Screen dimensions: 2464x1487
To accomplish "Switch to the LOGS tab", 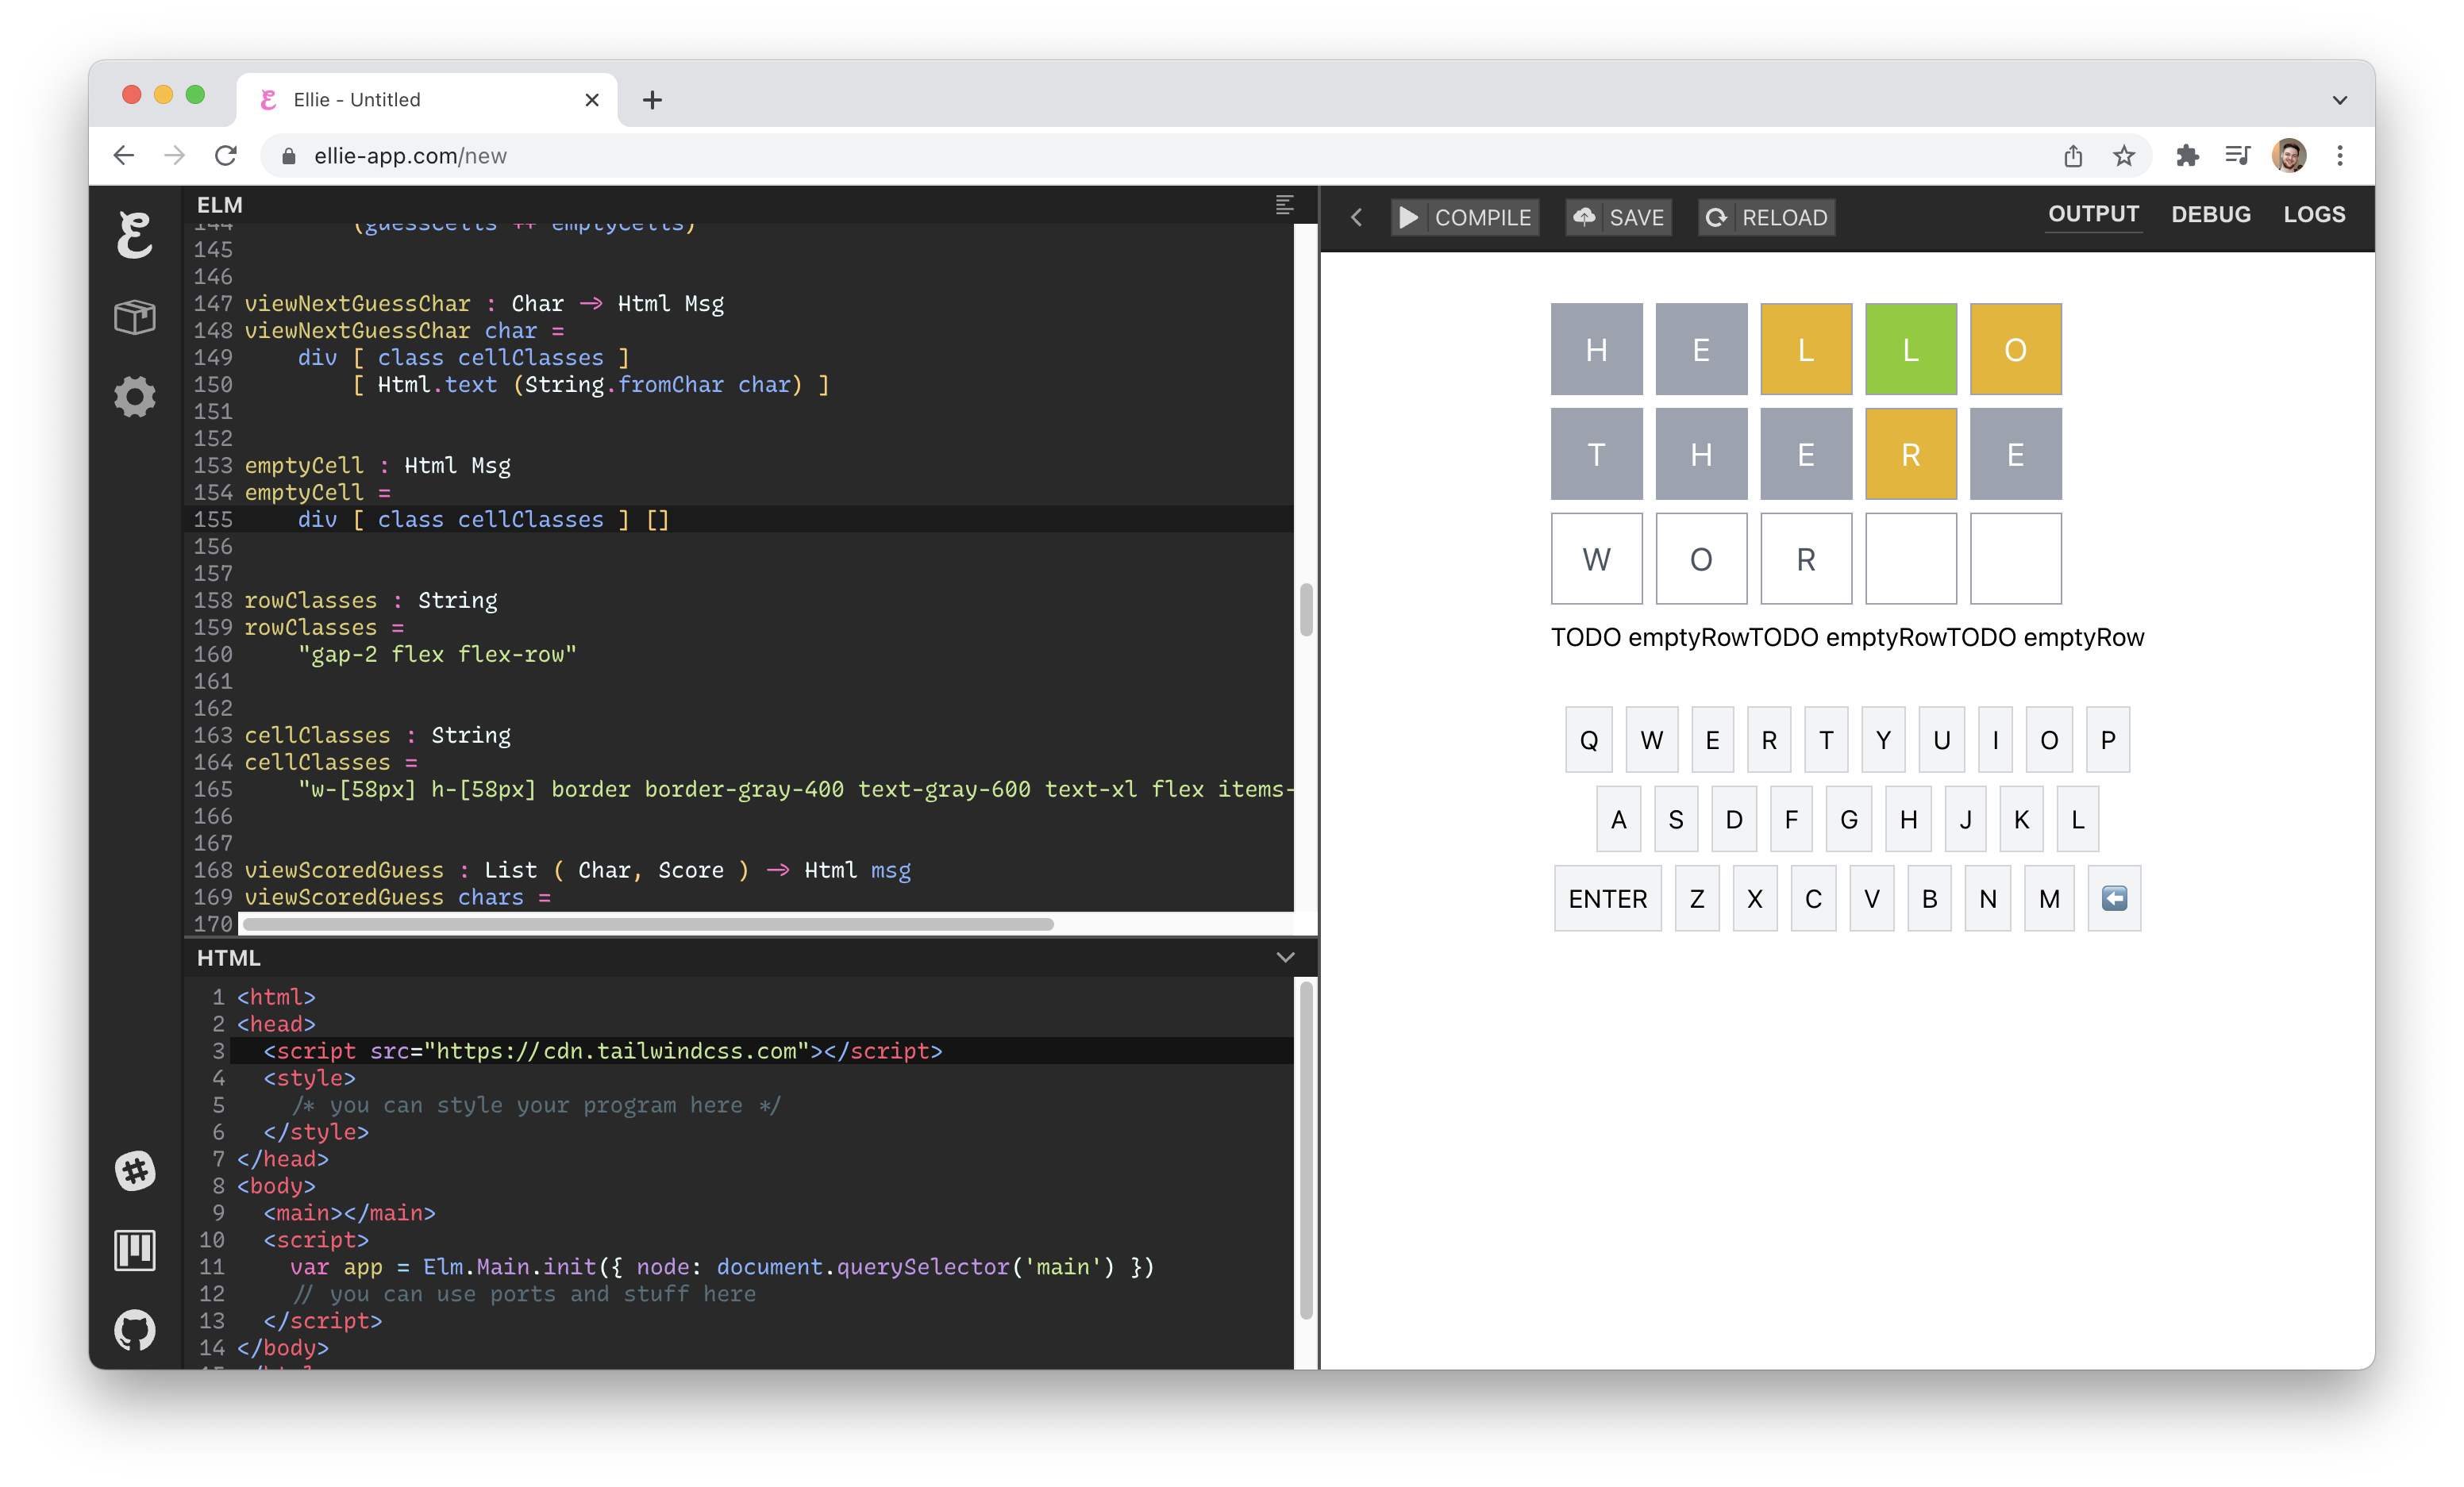I will tap(2313, 214).
